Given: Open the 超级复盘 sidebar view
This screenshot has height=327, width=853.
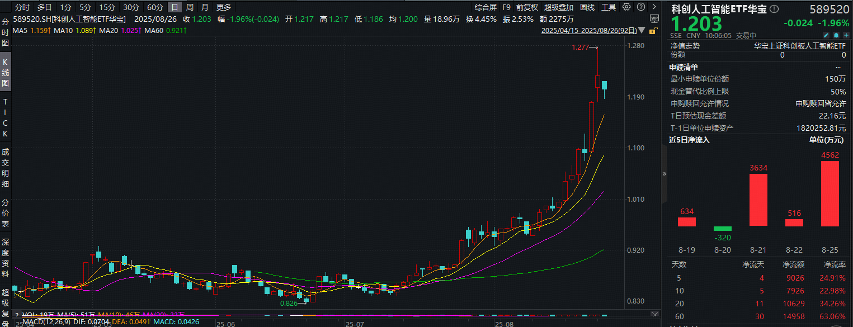Looking at the screenshot, I should click(x=6, y=306).
